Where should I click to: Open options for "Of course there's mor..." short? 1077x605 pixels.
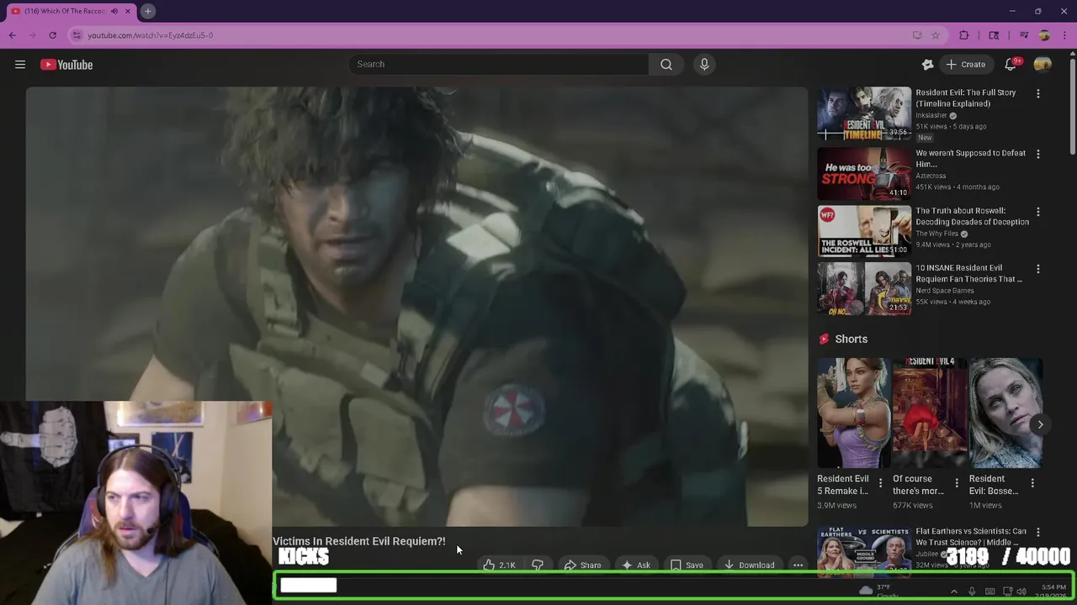pos(956,483)
